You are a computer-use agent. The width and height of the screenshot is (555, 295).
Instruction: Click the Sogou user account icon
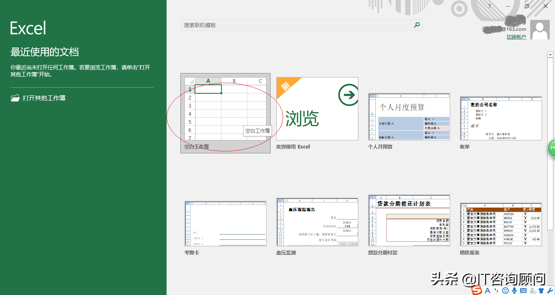point(533,291)
